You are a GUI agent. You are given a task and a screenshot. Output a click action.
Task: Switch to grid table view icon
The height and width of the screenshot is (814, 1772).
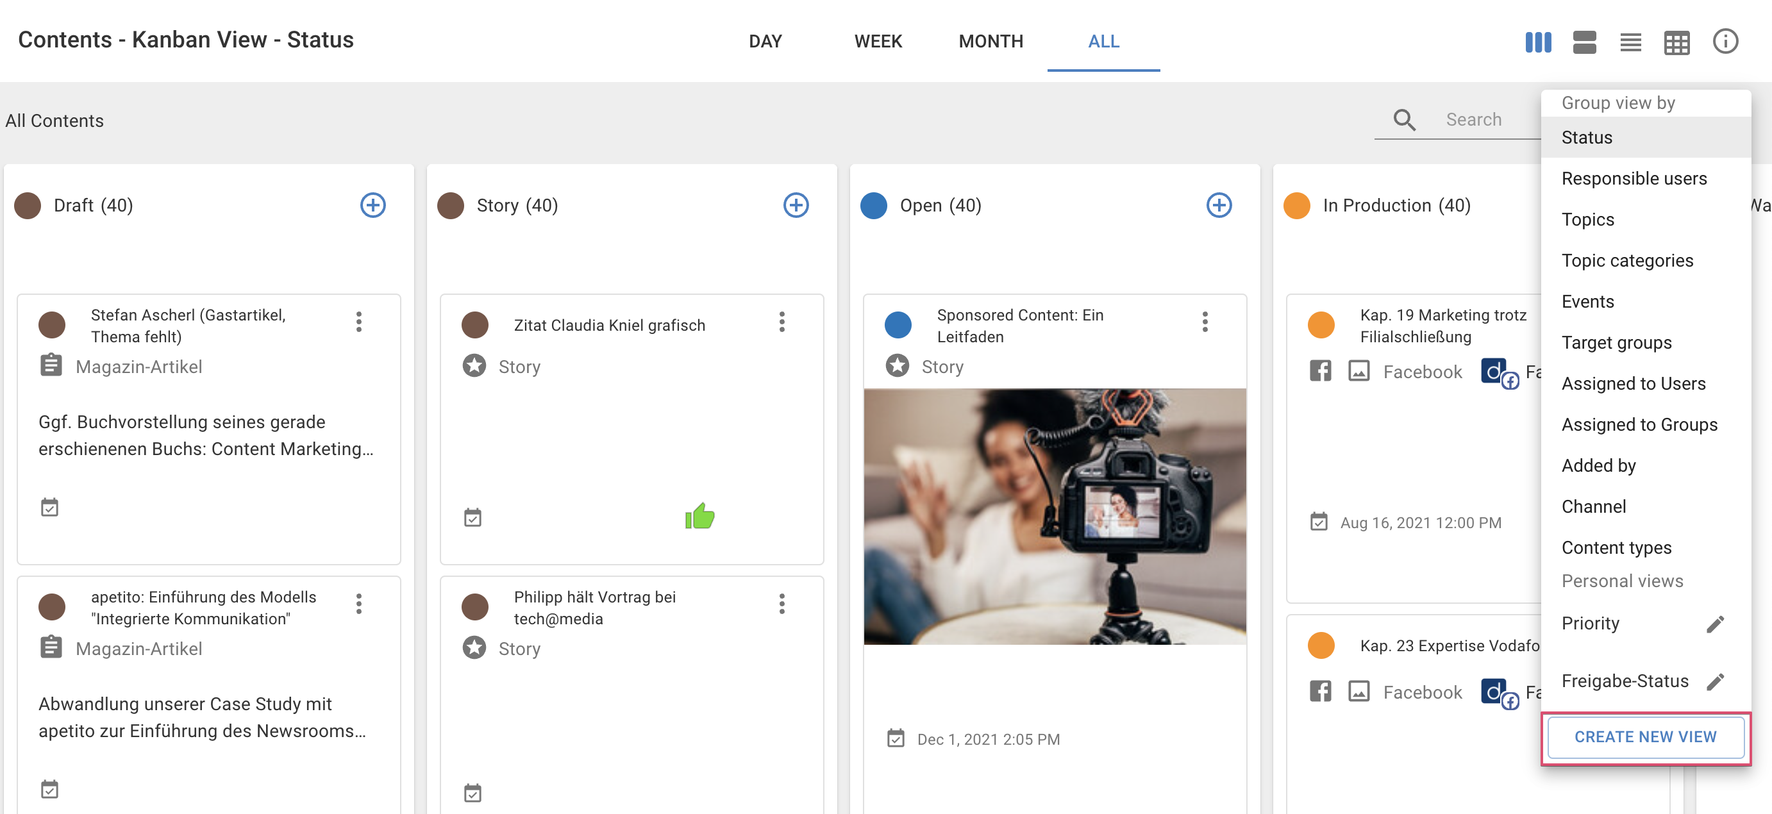point(1676,43)
